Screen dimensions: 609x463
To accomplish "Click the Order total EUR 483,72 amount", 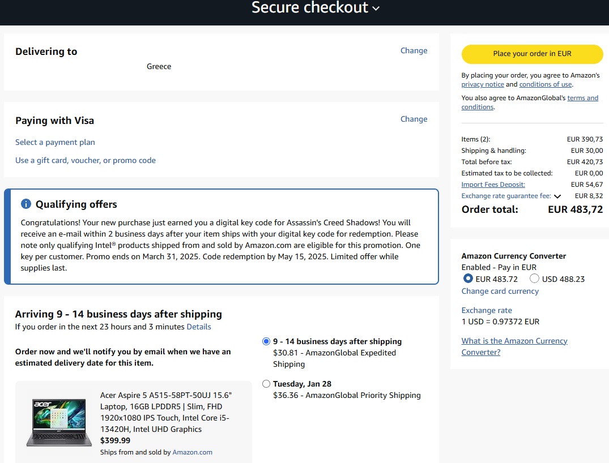I will [x=575, y=209].
